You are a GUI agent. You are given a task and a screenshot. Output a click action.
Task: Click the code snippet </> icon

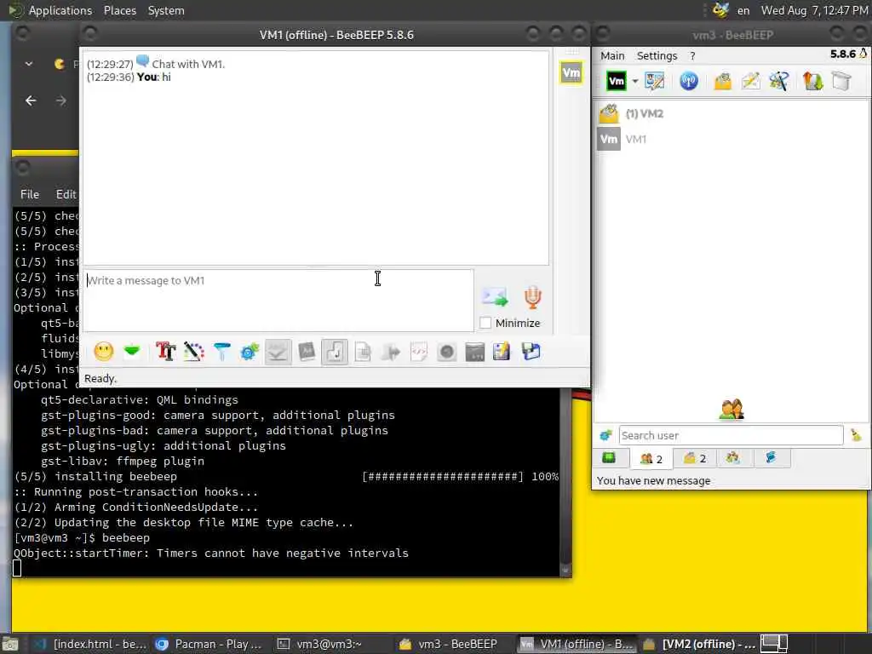click(419, 352)
